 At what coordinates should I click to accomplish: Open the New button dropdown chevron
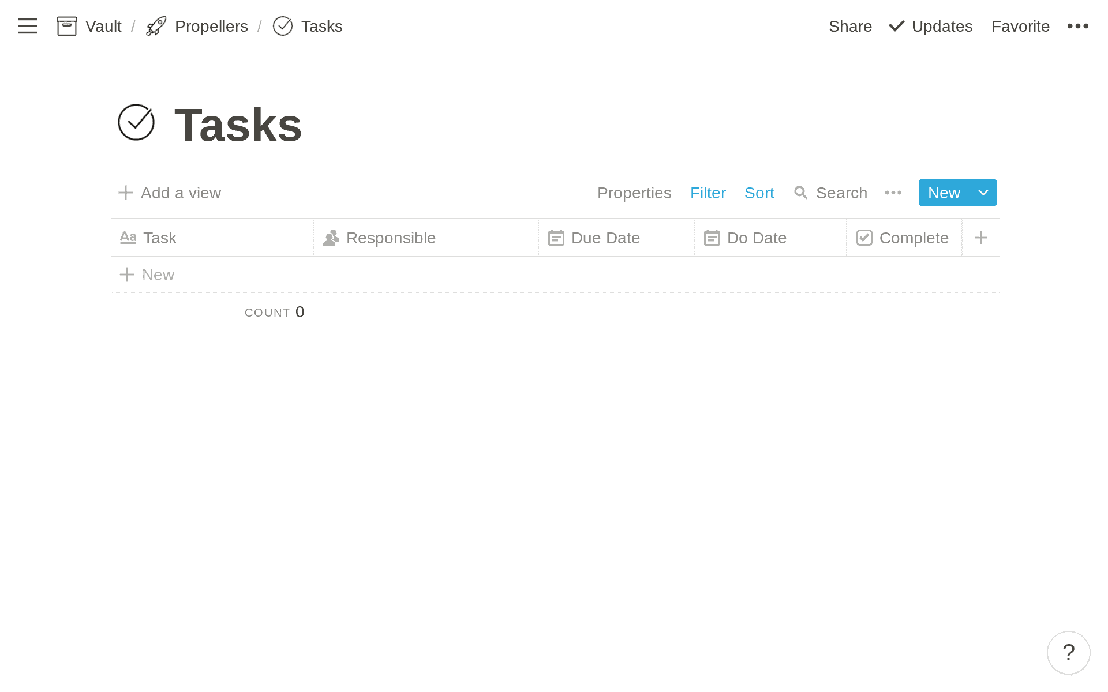pyautogui.click(x=982, y=193)
